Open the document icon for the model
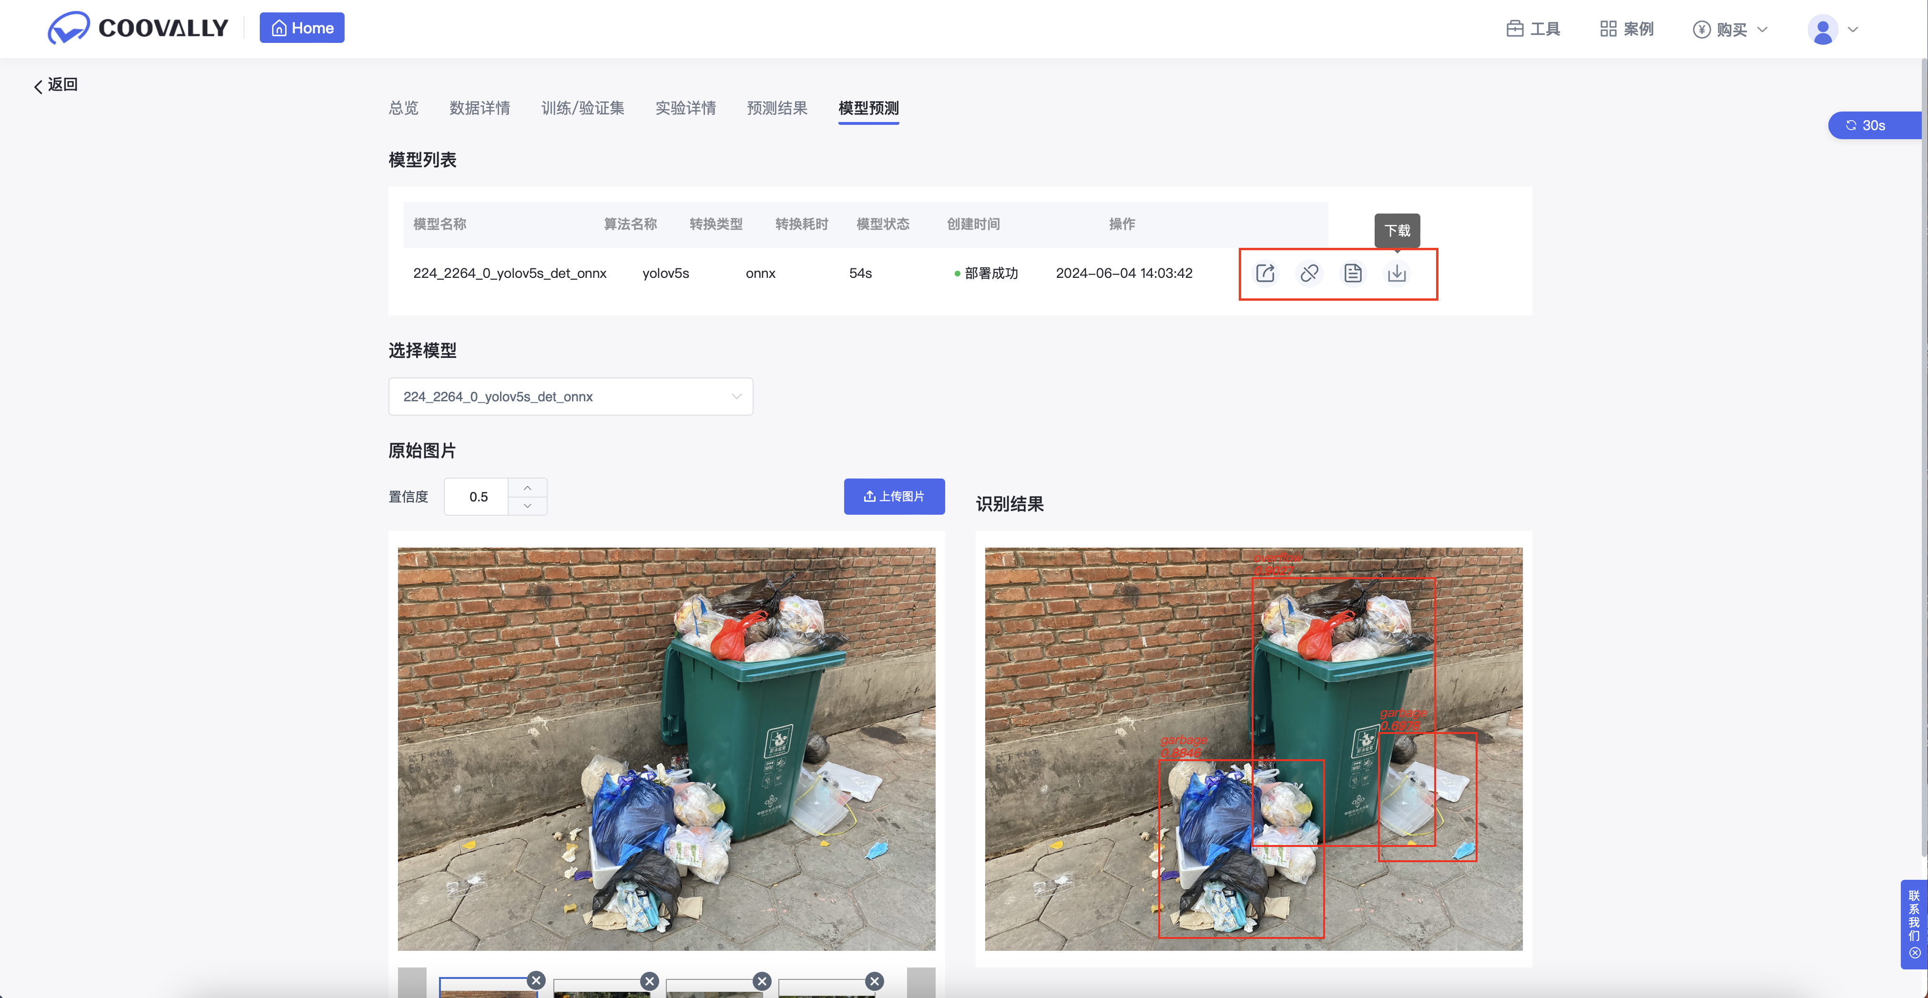The height and width of the screenshot is (998, 1928). point(1352,273)
